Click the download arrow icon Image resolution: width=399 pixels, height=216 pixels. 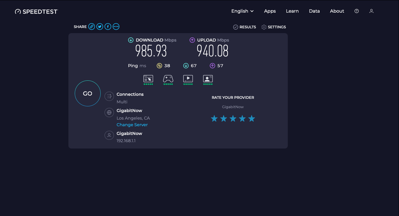tap(131, 40)
